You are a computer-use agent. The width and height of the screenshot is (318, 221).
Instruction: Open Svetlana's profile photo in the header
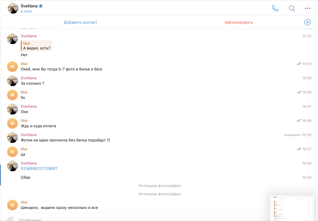pos(13,8)
